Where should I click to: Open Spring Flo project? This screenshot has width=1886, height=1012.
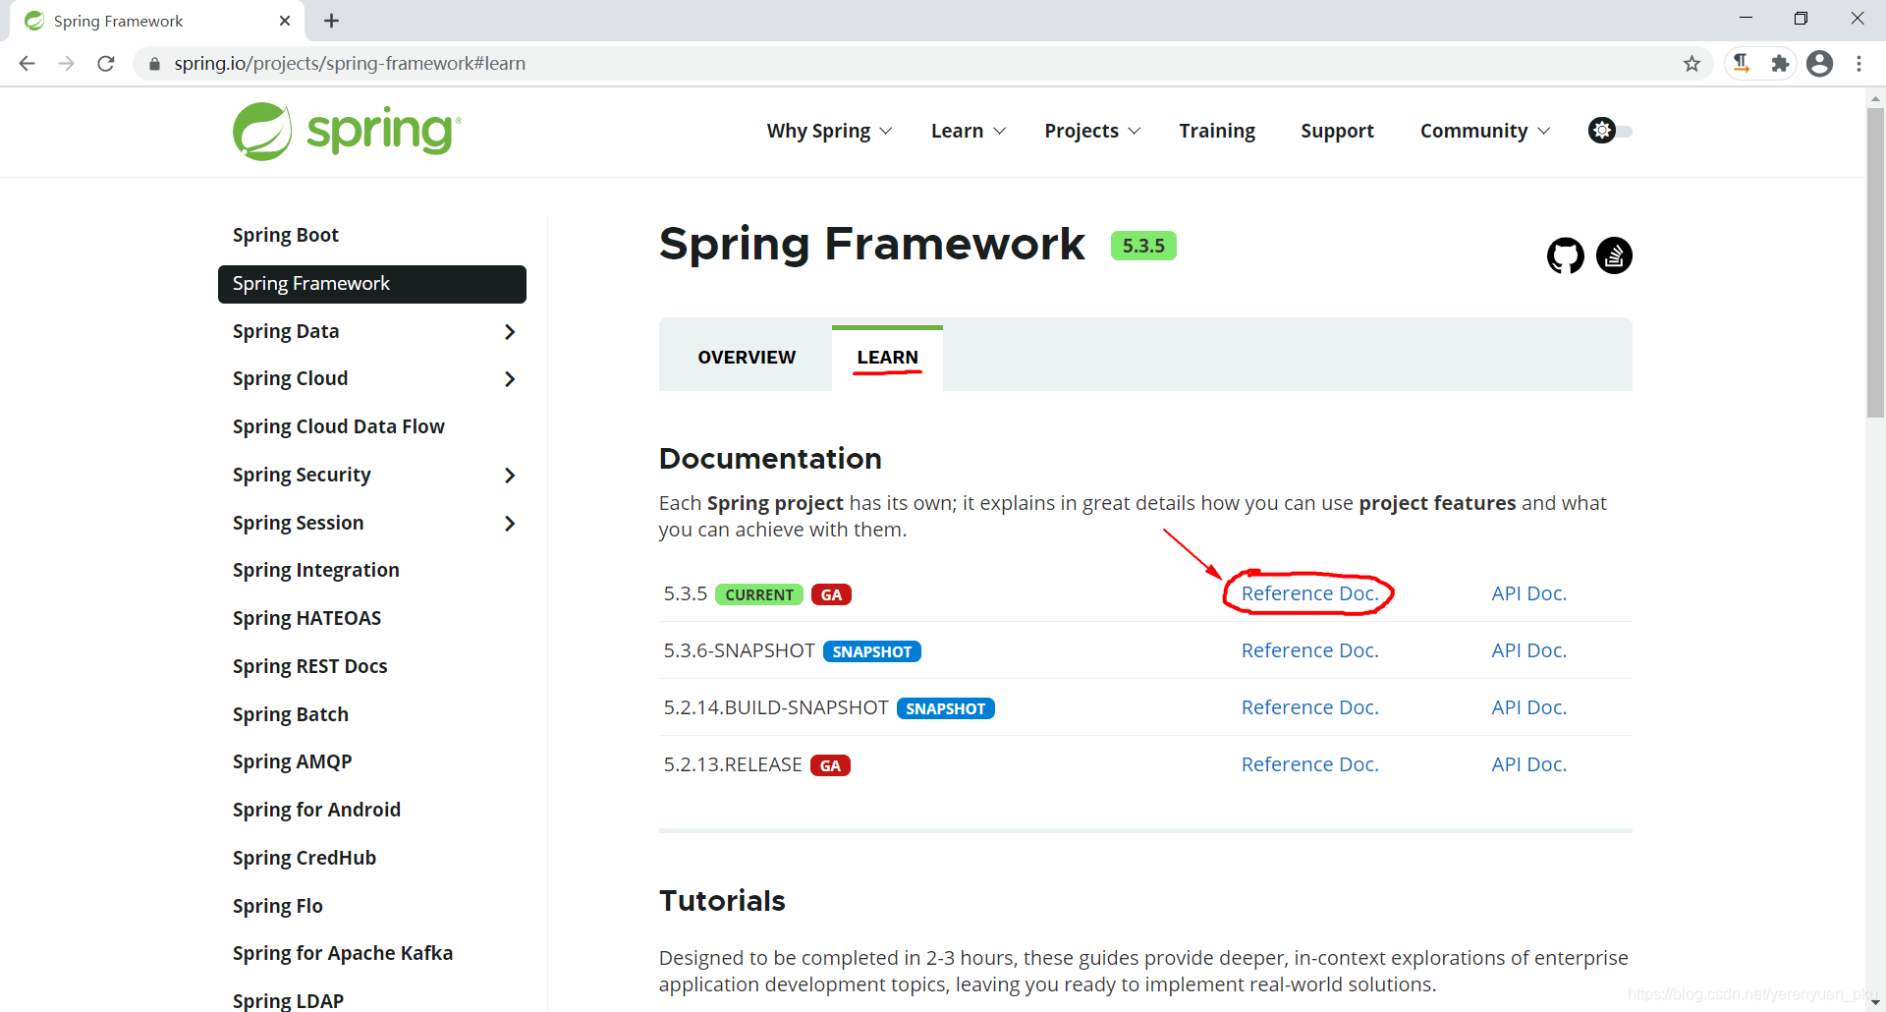[278, 906]
